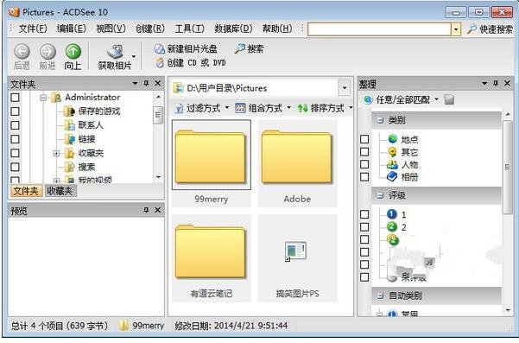Check the 地点 category checkbox
This screenshot has width=519, height=343.
pyautogui.click(x=364, y=139)
